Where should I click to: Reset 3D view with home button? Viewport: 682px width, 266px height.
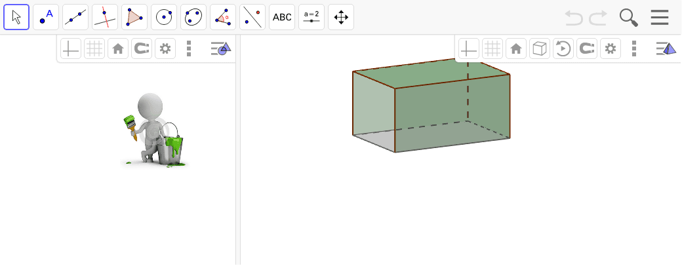point(516,48)
